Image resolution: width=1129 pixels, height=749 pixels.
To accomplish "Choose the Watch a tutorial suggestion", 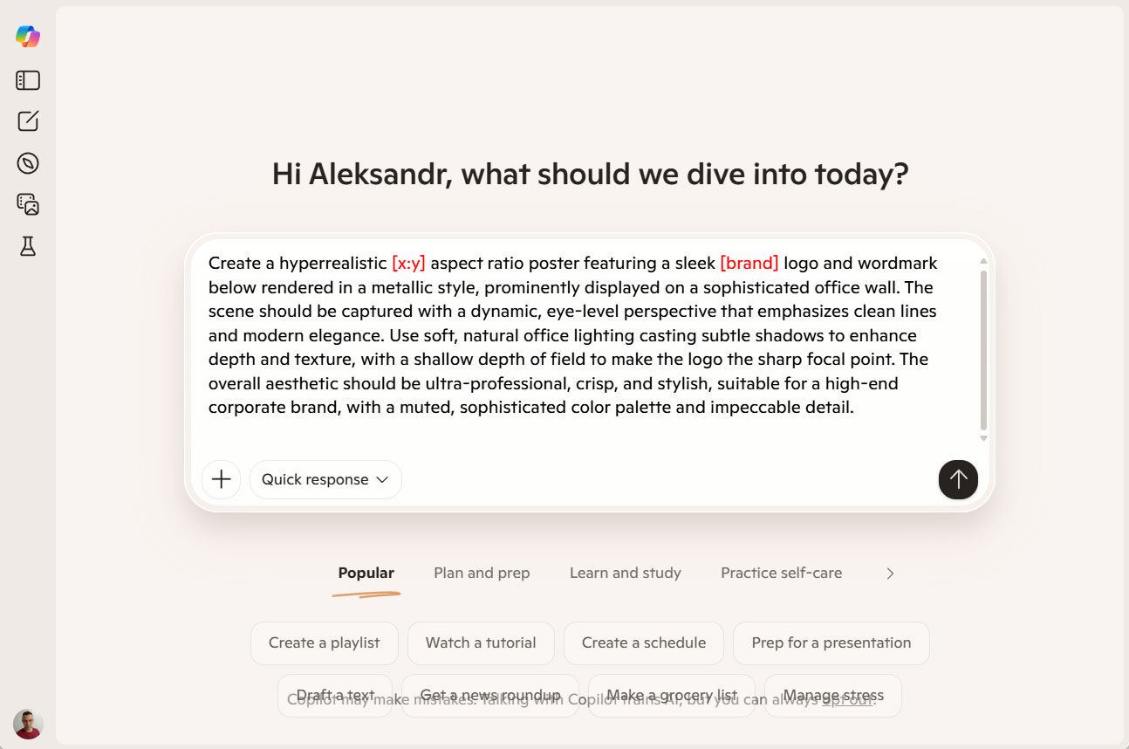I will [x=481, y=643].
